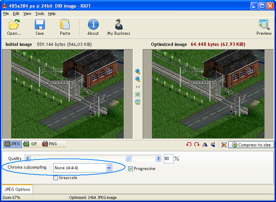The image size is (276, 202).
Task: Click the Paste clipboard icon
Action: (65, 24)
